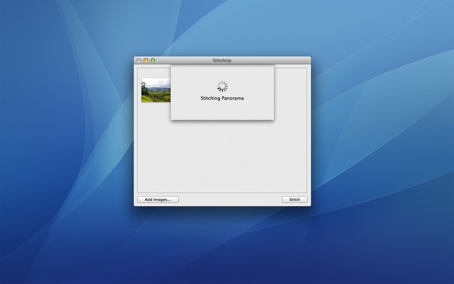Click the gray disabled close button
This screenshot has height=284, width=454.
click(x=138, y=60)
